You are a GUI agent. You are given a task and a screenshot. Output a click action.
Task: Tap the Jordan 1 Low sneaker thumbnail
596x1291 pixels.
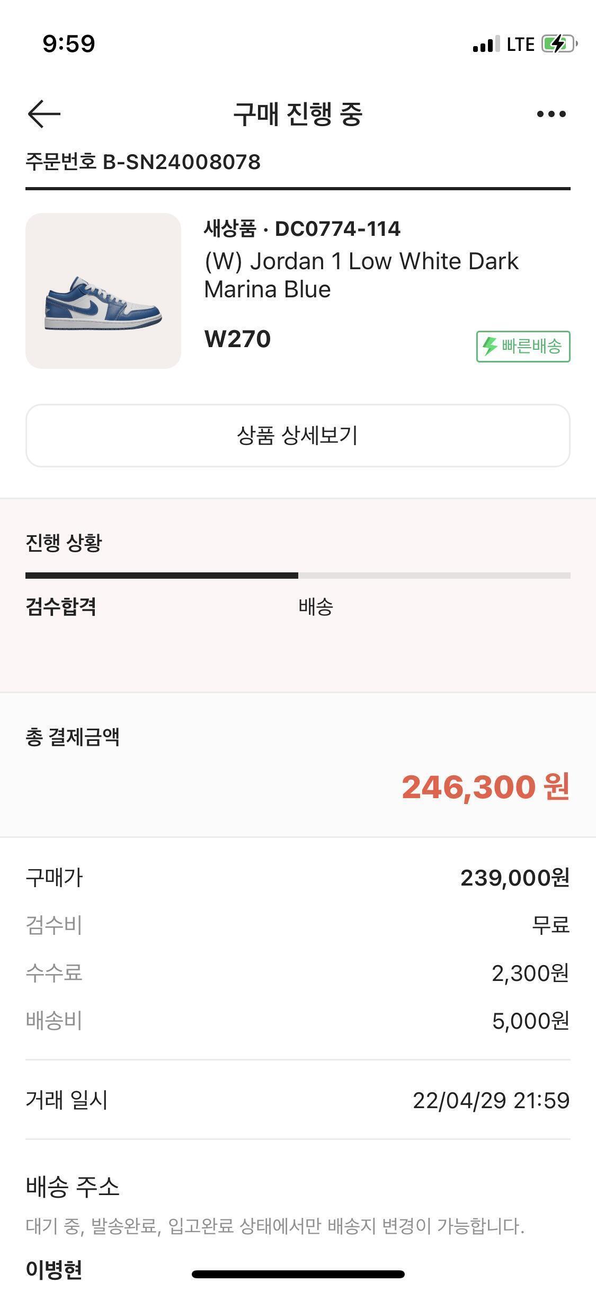[103, 291]
